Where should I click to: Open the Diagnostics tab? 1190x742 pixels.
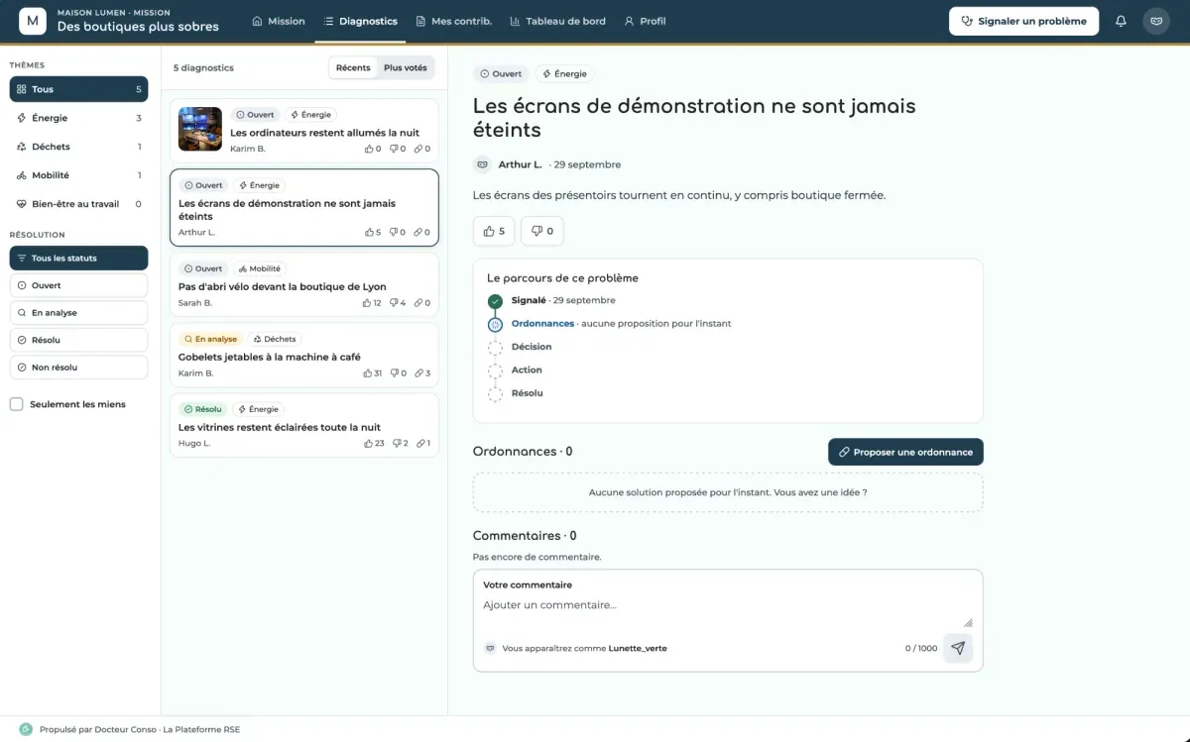click(x=360, y=21)
